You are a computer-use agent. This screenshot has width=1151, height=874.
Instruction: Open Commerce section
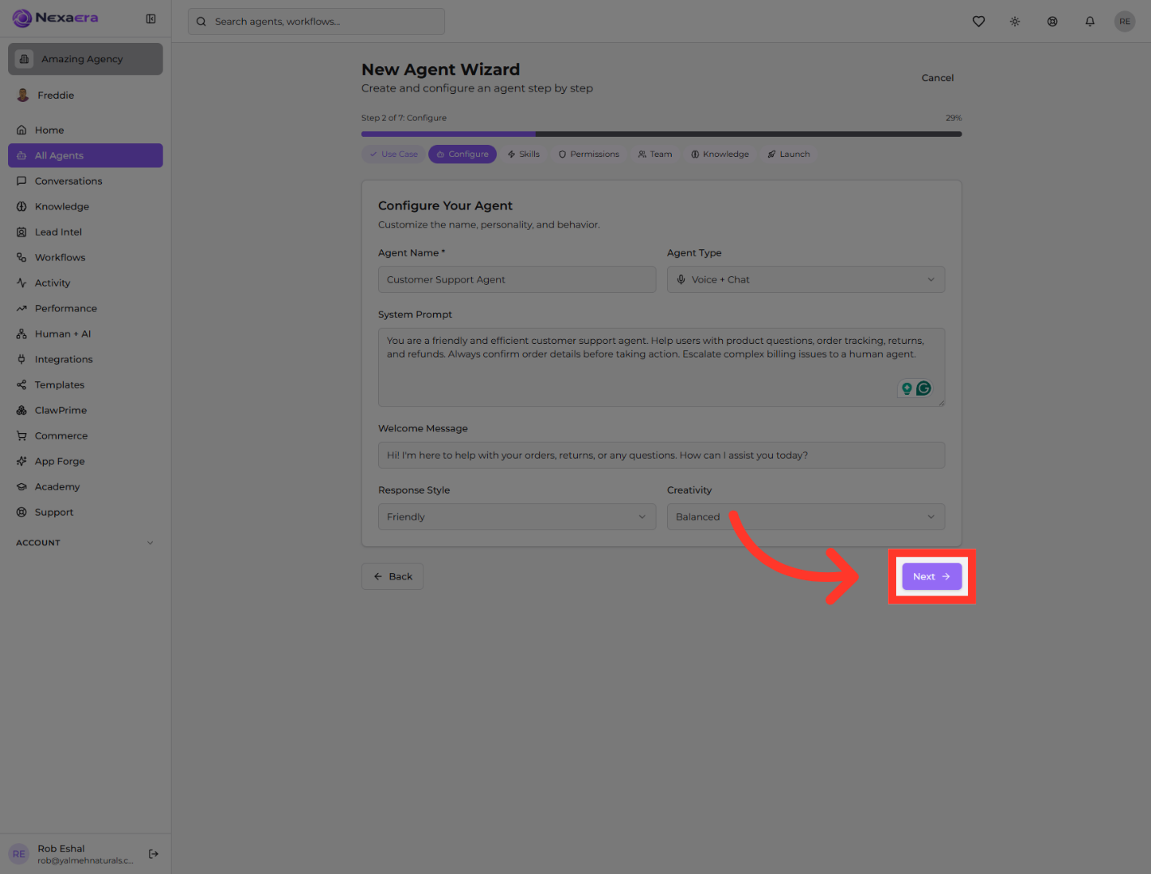[85, 436]
